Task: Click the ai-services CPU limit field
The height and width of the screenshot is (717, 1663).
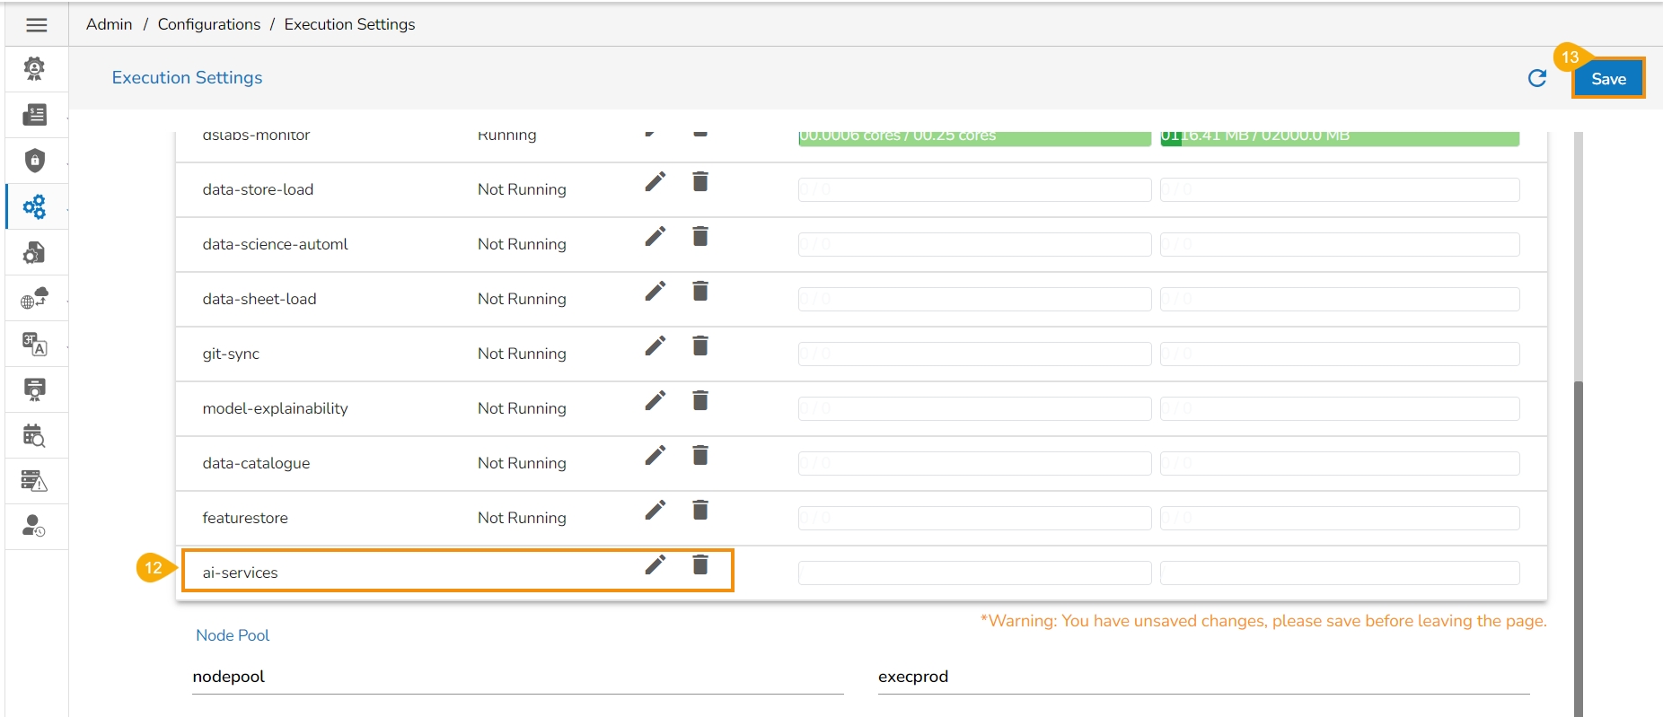Action: 974,573
